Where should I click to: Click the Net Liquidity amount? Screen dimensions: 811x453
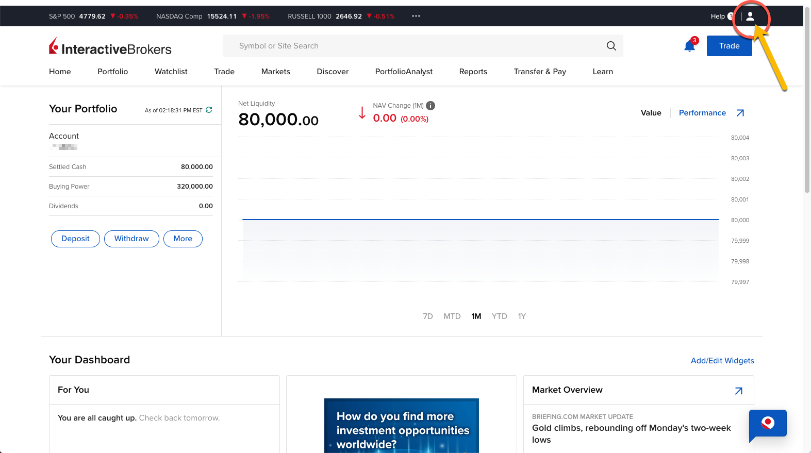coord(278,120)
